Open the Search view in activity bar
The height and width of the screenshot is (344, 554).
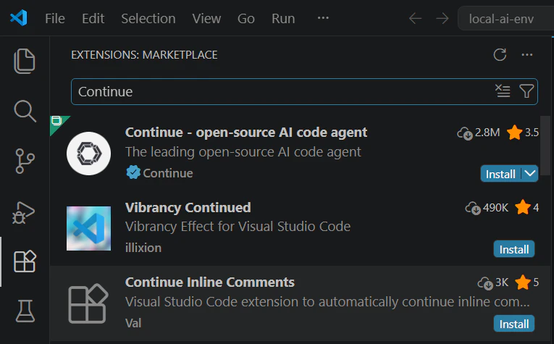(x=25, y=111)
